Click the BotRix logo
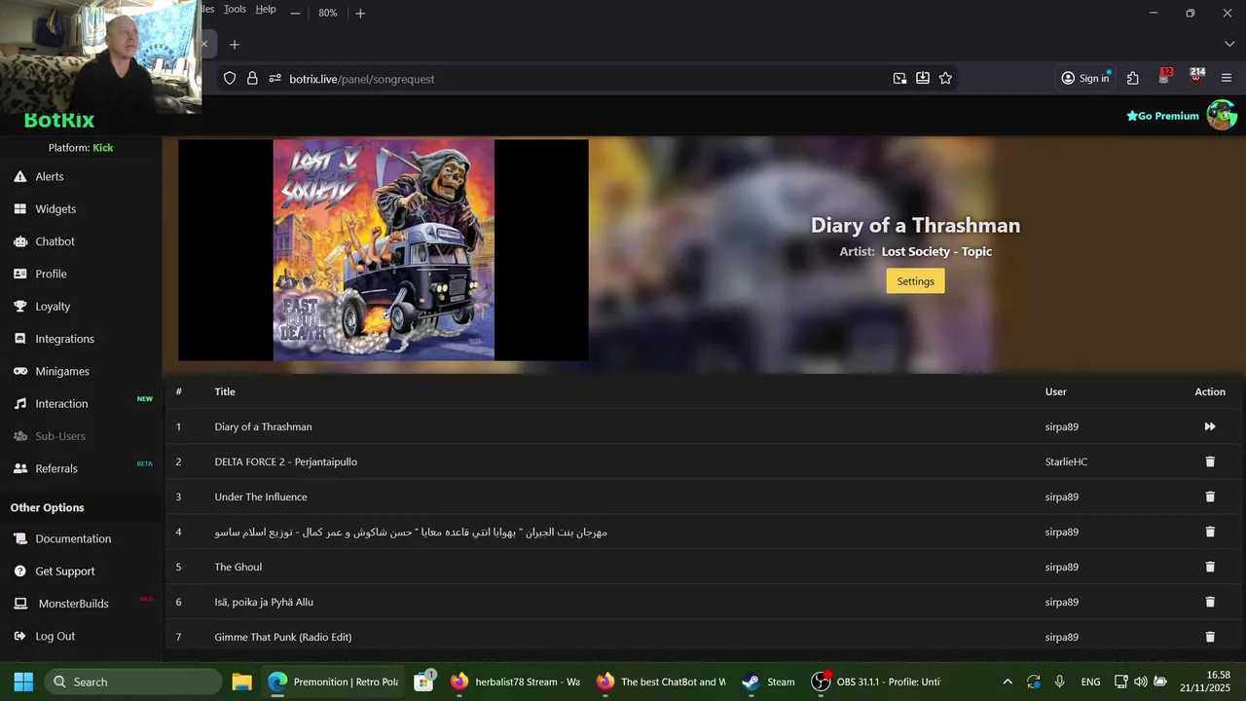 59,121
